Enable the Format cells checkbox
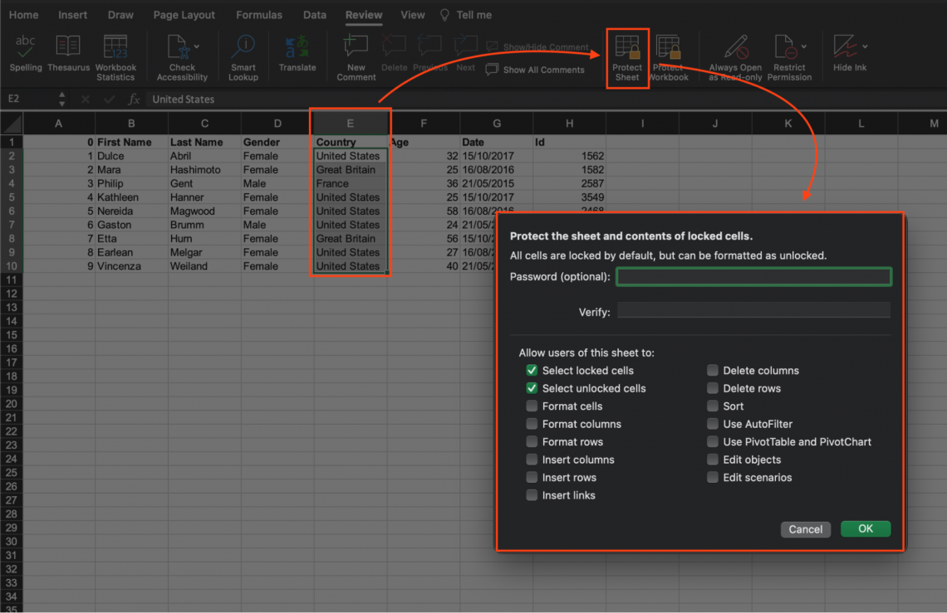947x613 pixels. click(x=532, y=406)
